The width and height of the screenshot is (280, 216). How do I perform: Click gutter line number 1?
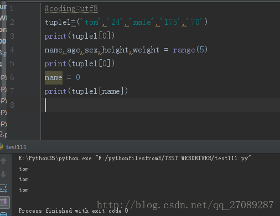coord(12,8)
